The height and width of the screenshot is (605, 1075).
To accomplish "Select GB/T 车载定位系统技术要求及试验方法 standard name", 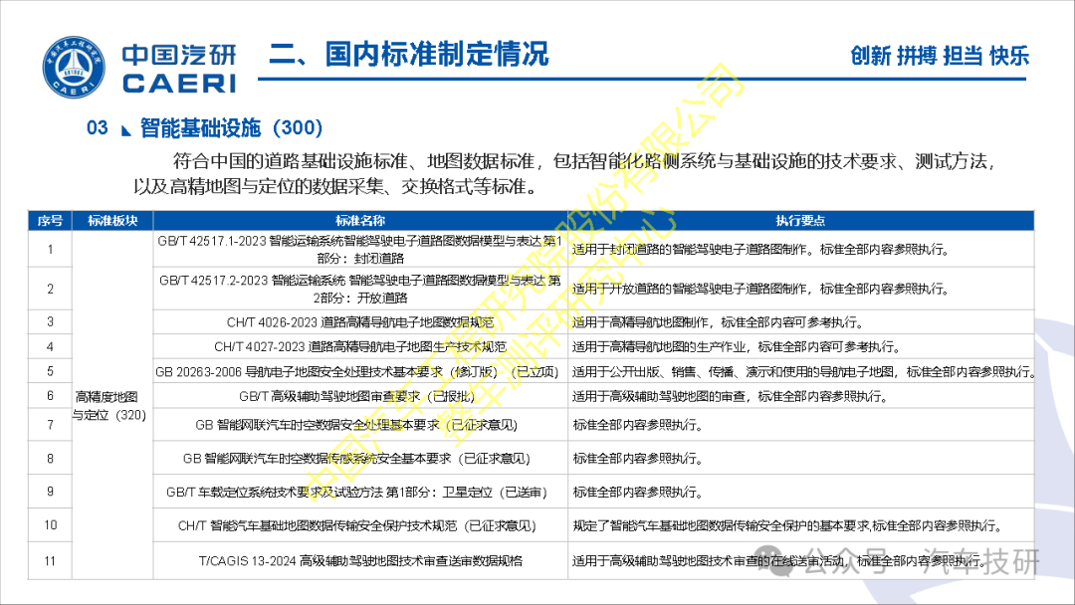I will (x=356, y=492).
